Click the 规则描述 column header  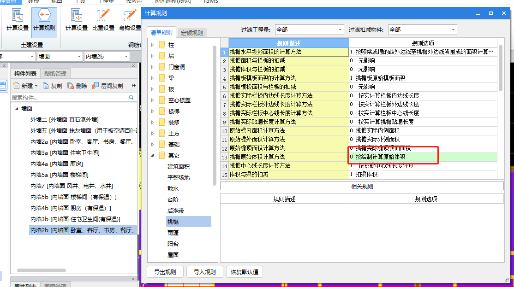point(288,43)
